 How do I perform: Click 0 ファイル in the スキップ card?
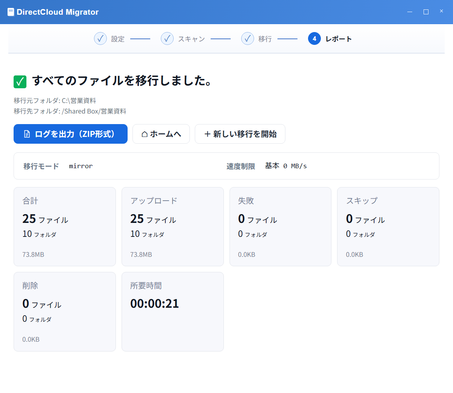tap(366, 219)
